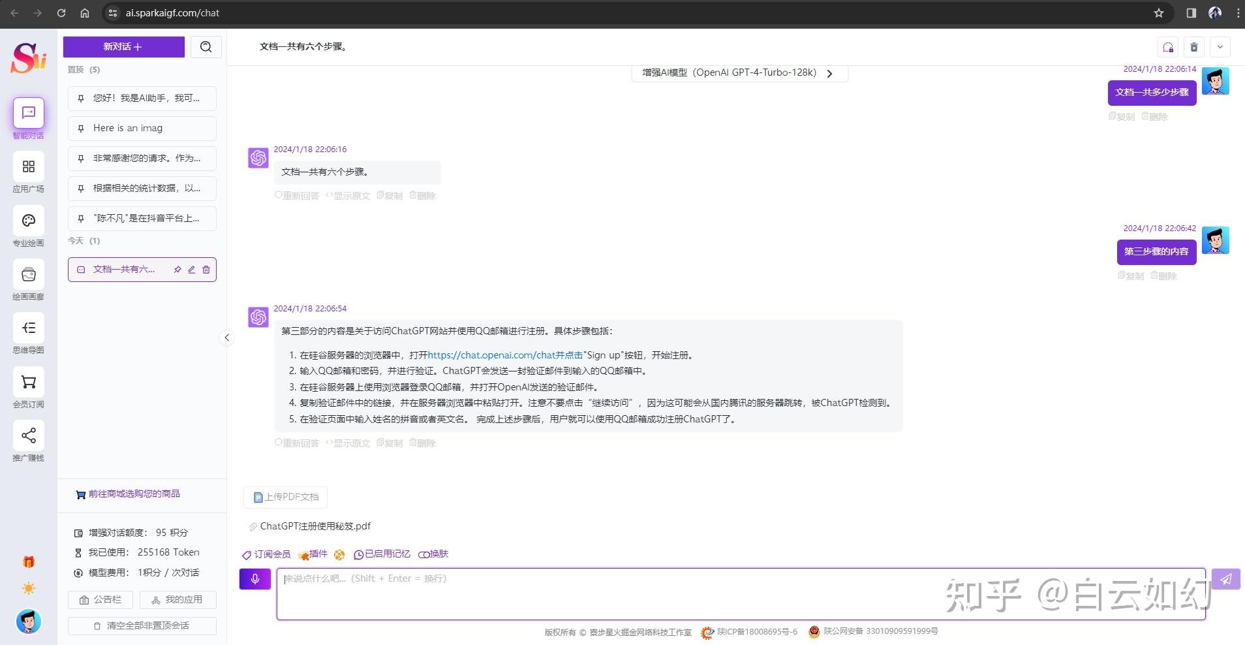
Task: Click the 上传PDF文档 upload button
Action: 284,497
